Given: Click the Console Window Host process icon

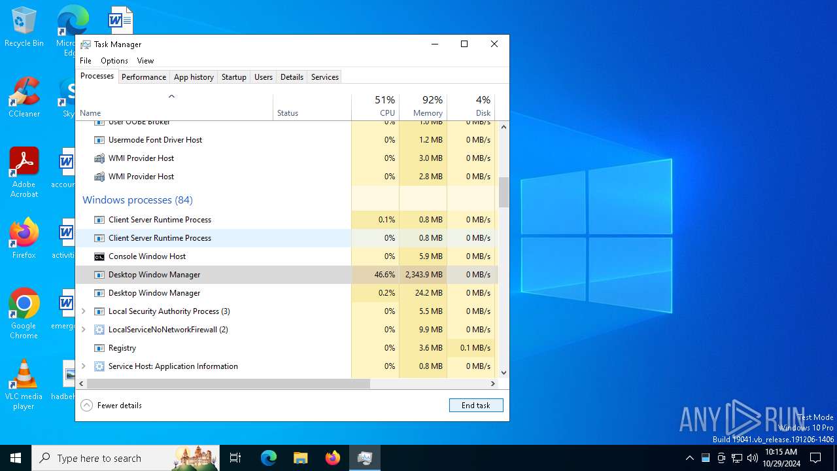Looking at the screenshot, I should tap(99, 256).
